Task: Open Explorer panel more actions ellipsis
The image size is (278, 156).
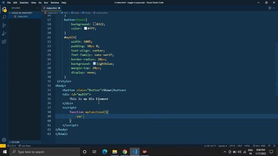Action: [37, 8]
